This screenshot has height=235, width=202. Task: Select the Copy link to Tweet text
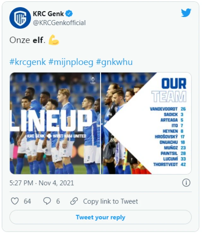coord(110,201)
